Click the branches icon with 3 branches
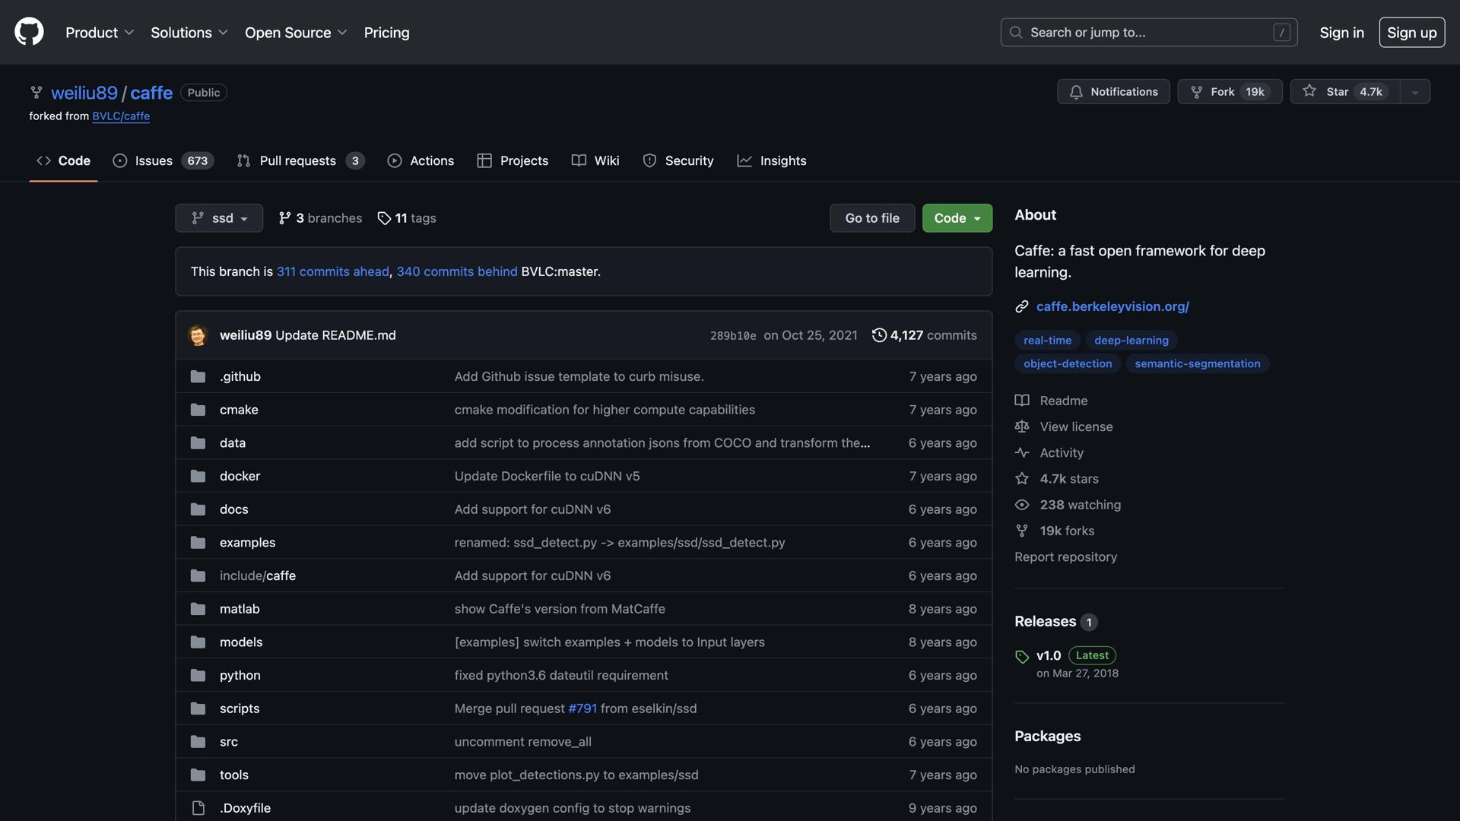This screenshot has height=821, width=1460. [284, 218]
